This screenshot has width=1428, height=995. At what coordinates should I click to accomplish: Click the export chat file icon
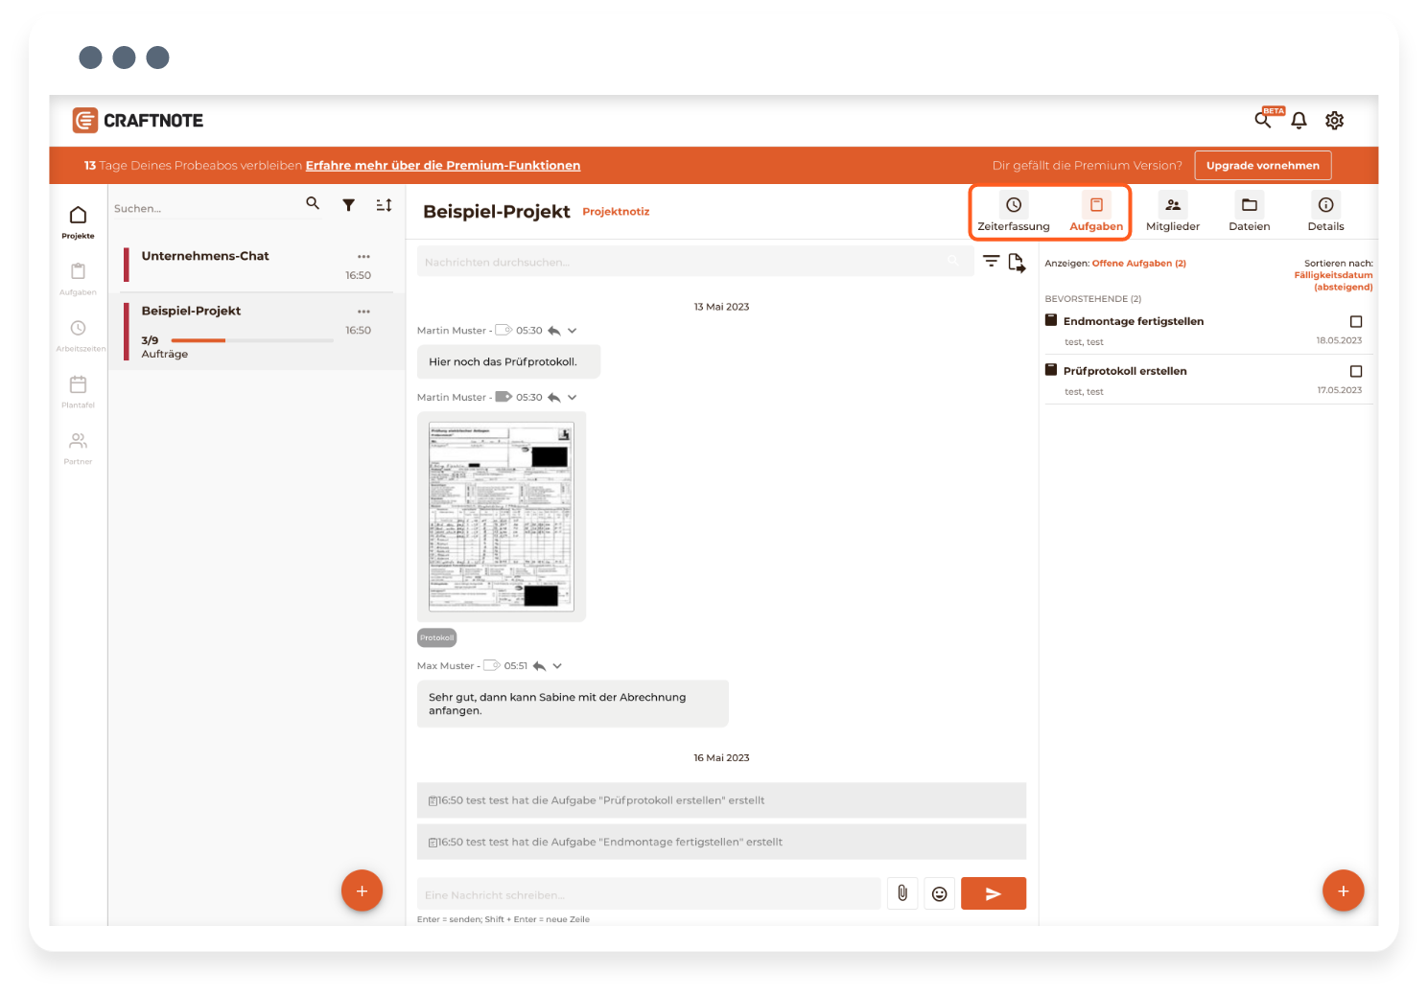pyautogui.click(x=1017, y=262)
